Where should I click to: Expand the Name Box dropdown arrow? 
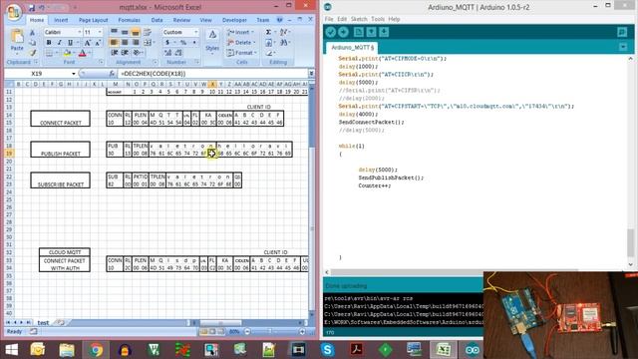[73, 74]
